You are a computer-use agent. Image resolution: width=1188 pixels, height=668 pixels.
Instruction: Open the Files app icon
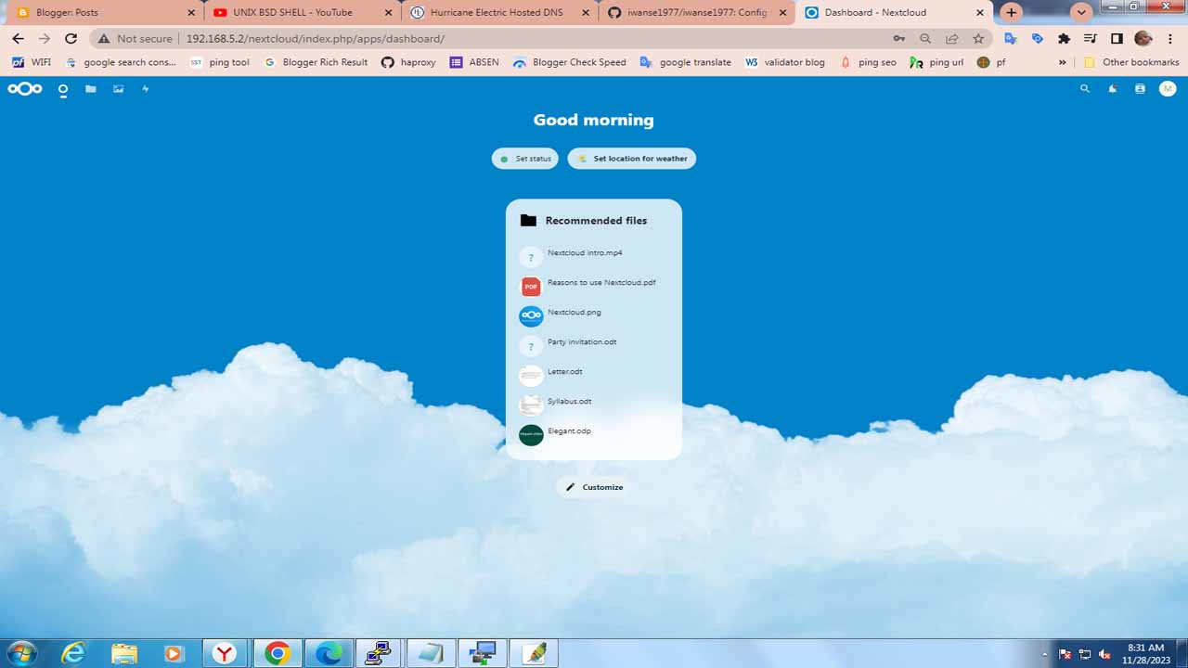pyautogui.click(x=90, y=88)
